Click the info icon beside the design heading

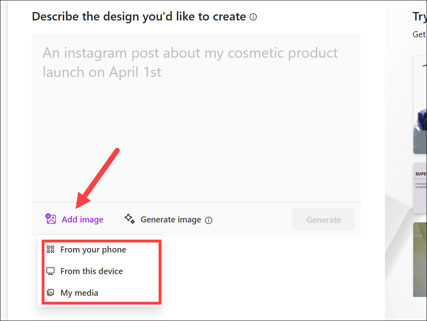[253, 17]
